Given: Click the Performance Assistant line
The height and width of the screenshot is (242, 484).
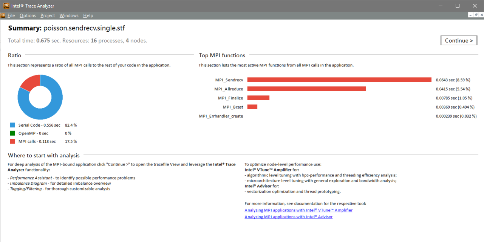Looking at the screenshot, I should coord(71,178).
